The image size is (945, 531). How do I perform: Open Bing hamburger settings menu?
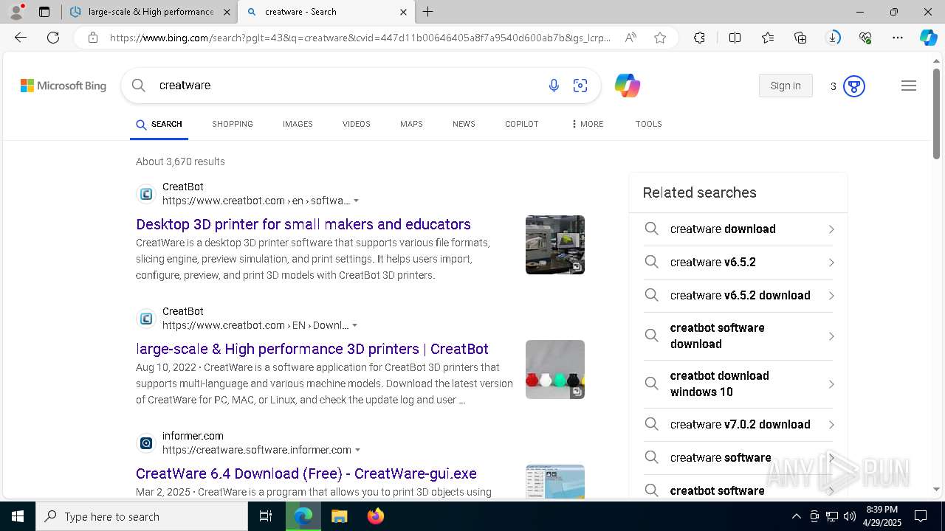tap(909, 86)
